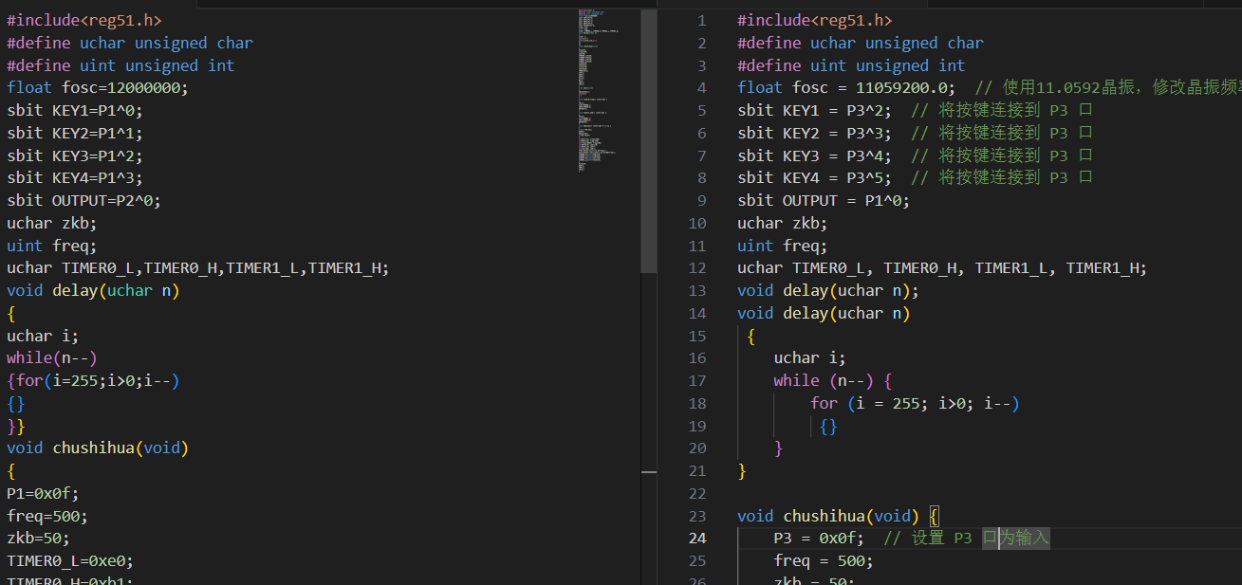1242x585 pixels.
Task: Click 'sbit KEY4 = P3^5;' on line 8
Action: click(814, 177)
